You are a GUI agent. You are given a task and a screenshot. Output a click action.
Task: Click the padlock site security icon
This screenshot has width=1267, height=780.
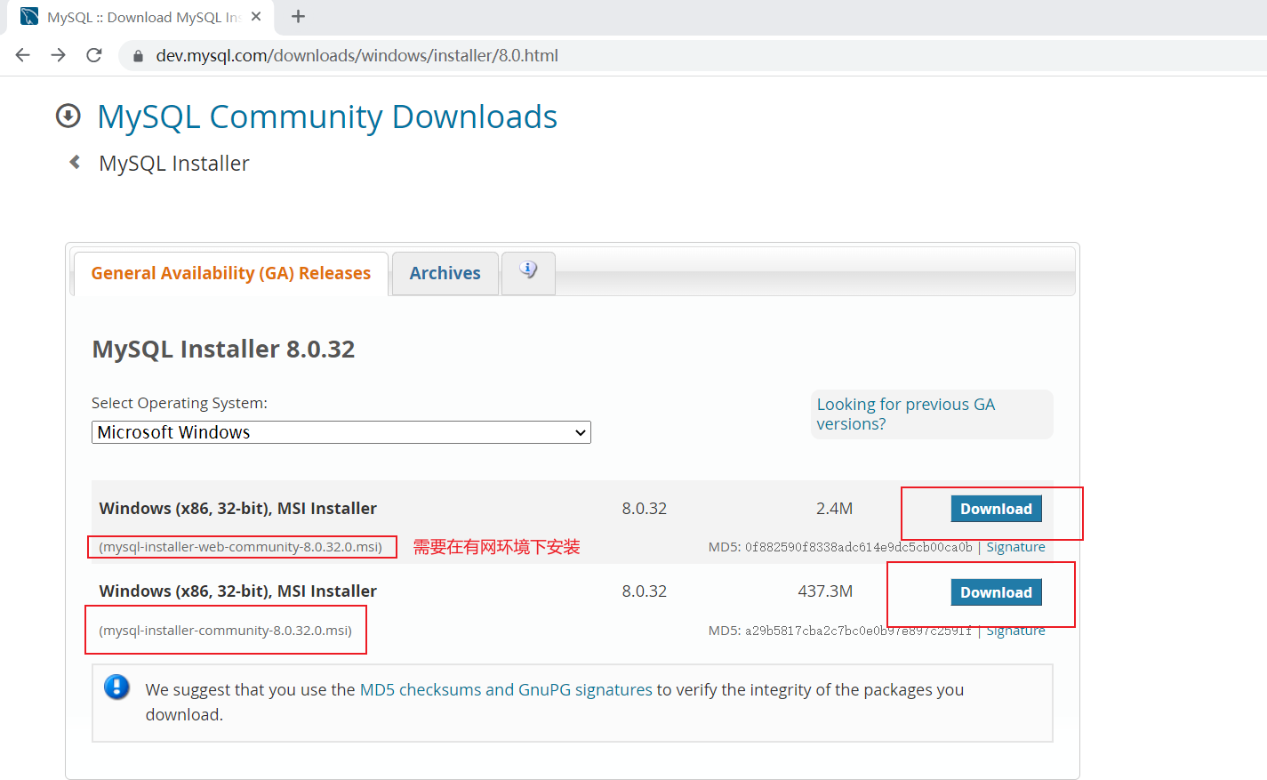tap(138, 56)
